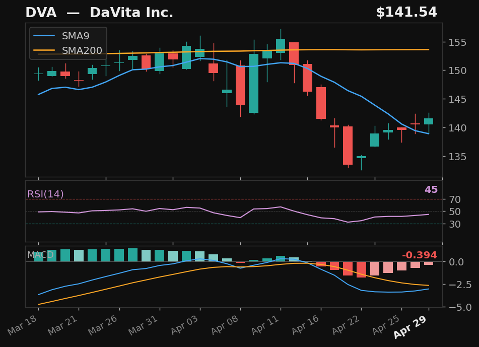479x347 pixels.
Task: Click the MACD value "-0.394"
Action: [x=420, y=255]
